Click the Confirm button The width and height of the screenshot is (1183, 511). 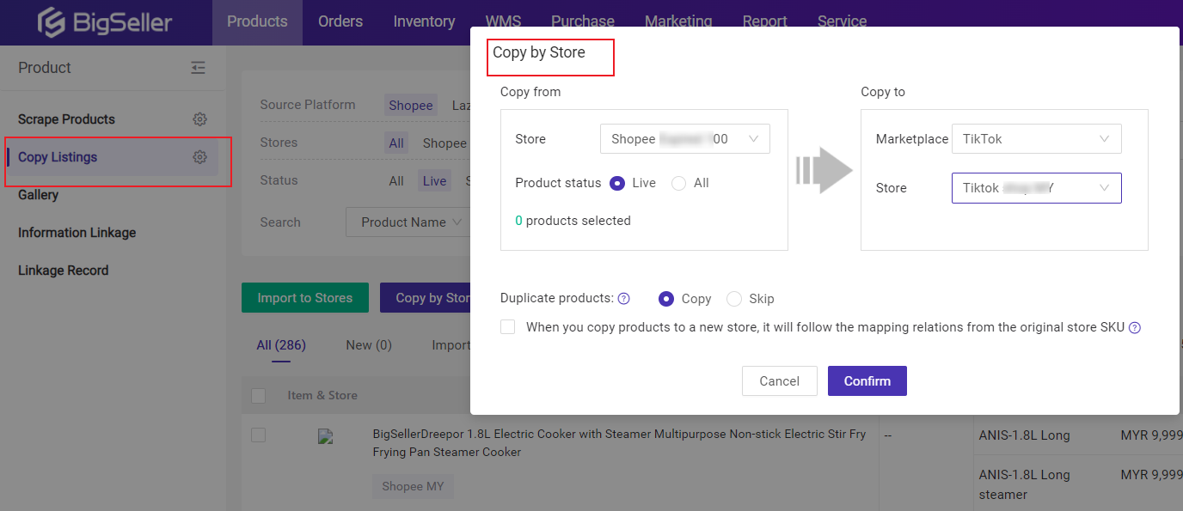867,381
